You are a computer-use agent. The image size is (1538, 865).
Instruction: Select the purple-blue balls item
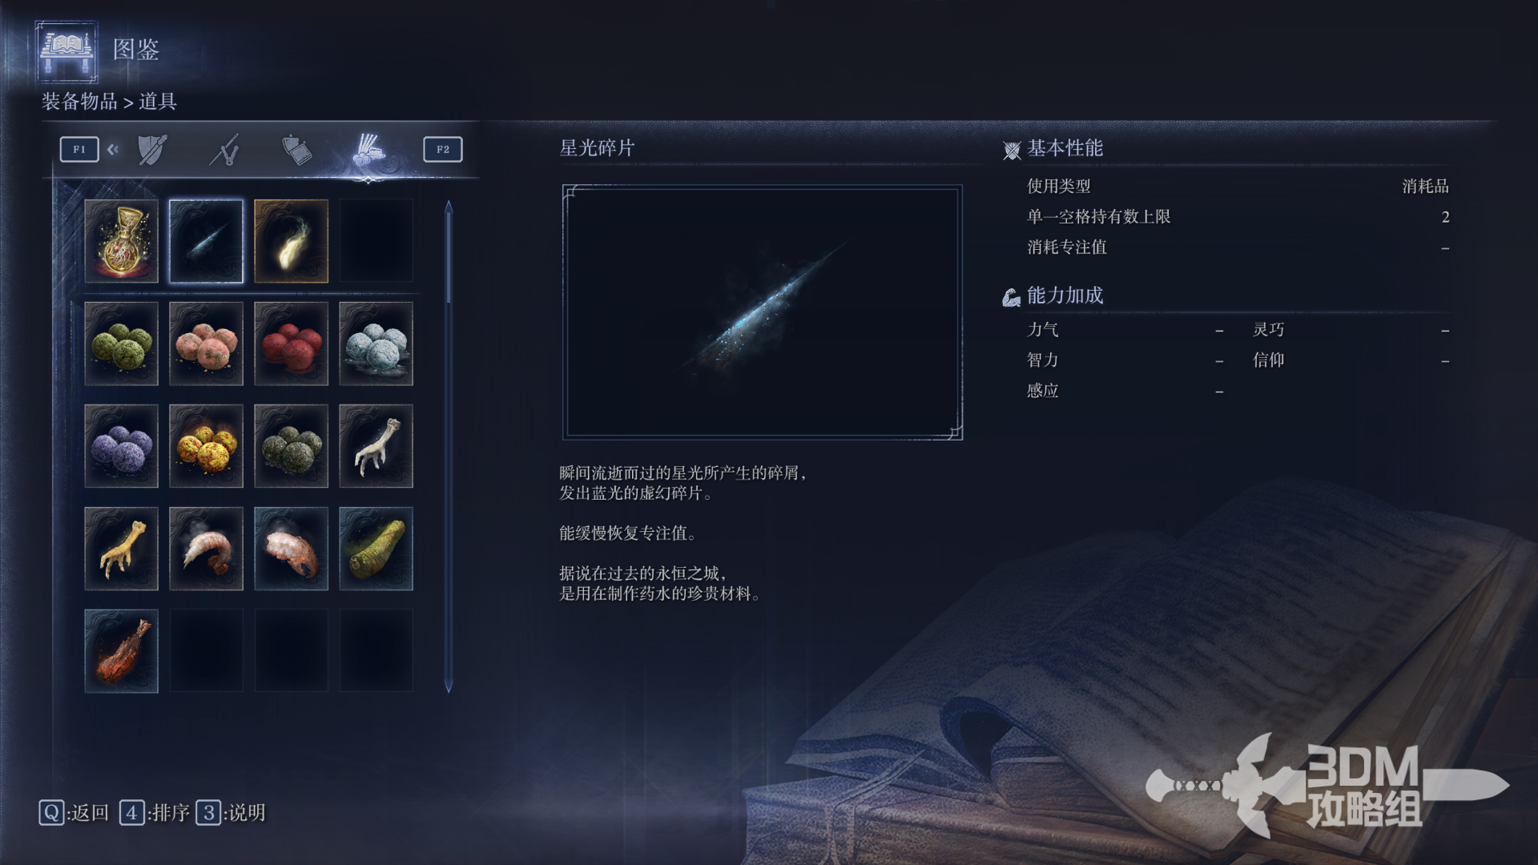coord(121,446)
